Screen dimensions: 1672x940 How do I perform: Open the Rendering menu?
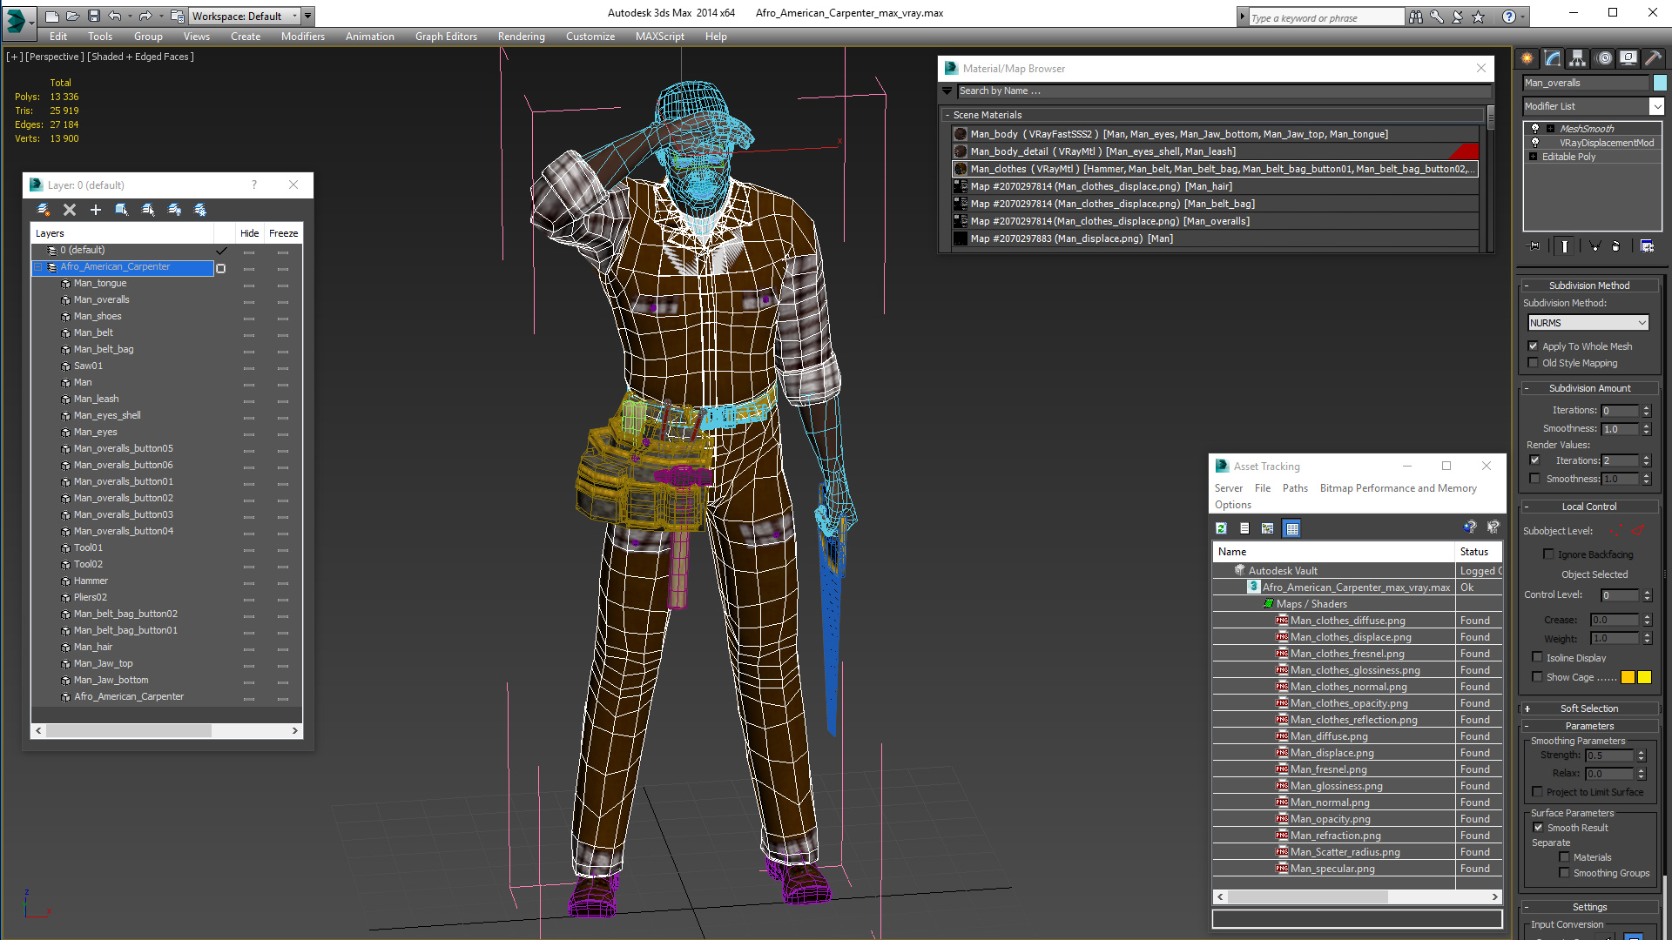(x=521, y=37)
